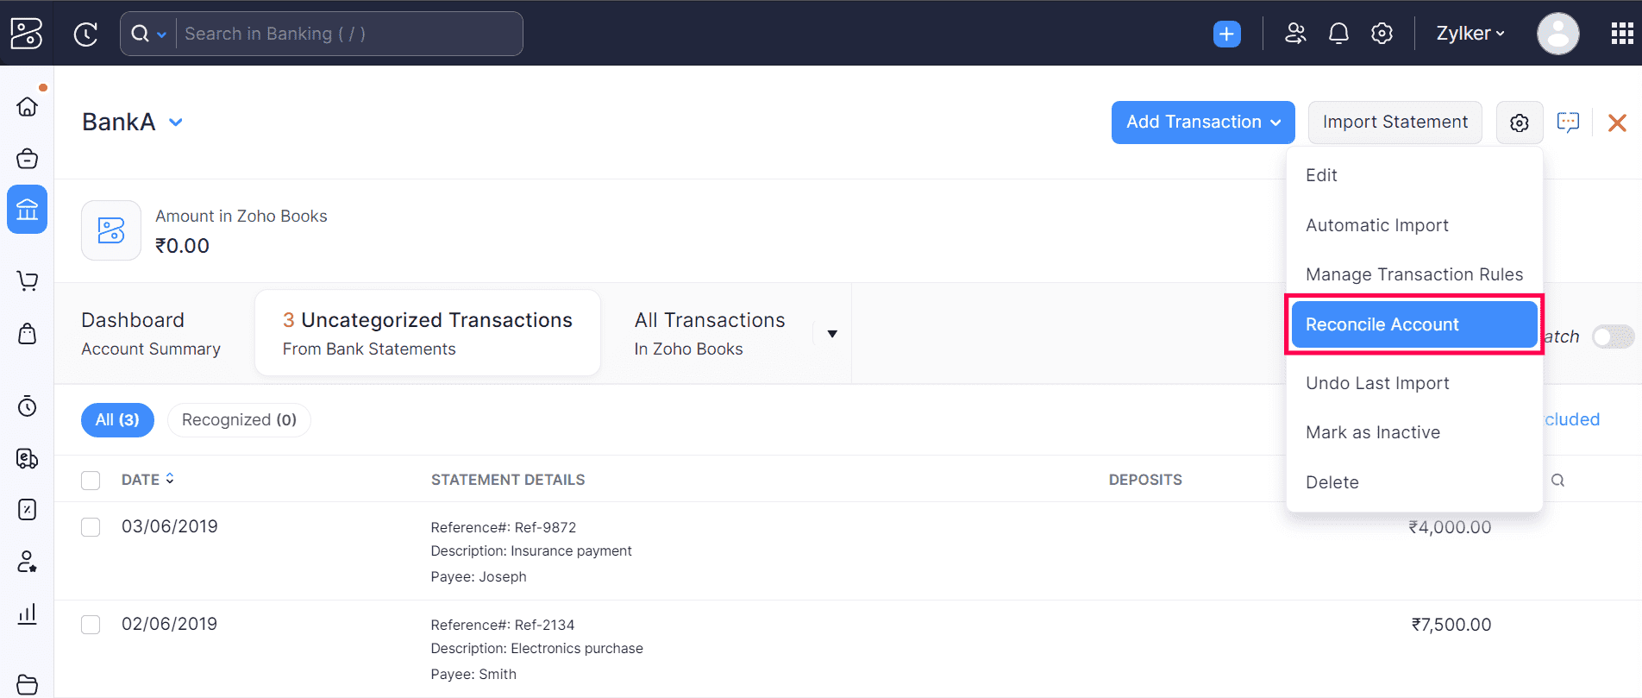The width and height of the screenshot is (1642, 698).
Task: Open the apps grid launcher
Action: coord(1621,34)
